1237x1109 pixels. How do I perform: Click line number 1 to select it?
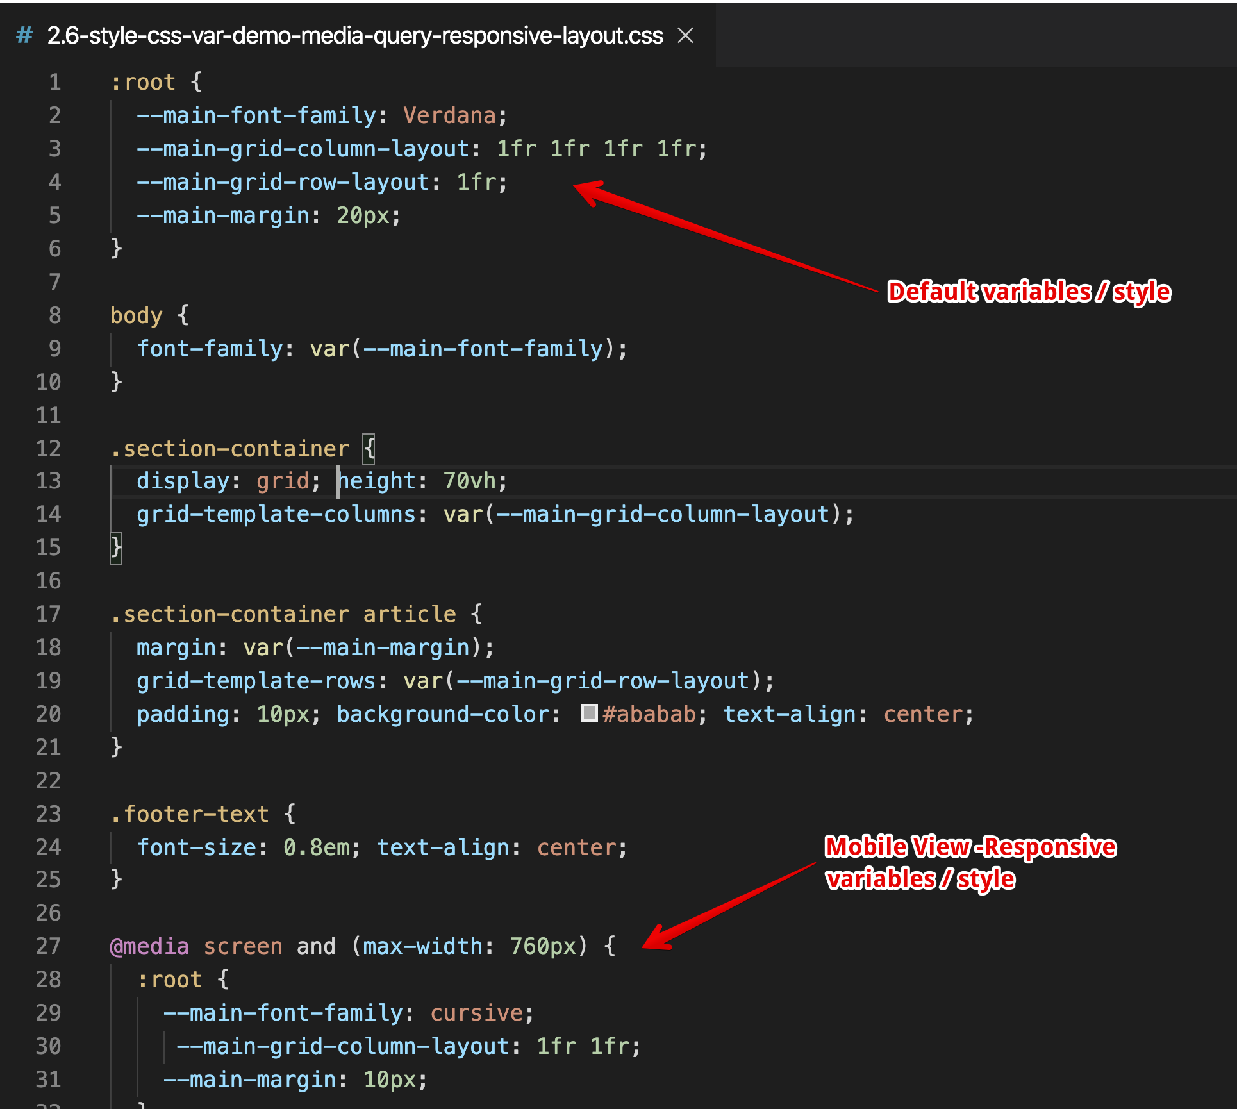pyautogui.click(x=54, y=82)
